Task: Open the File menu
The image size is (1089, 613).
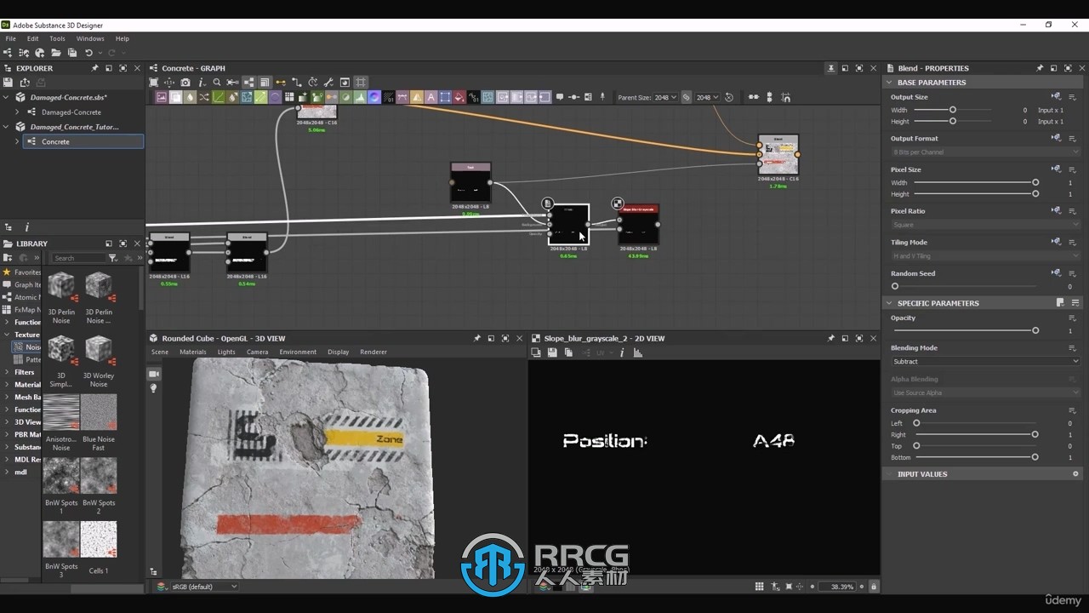Action: coord(11,38)
